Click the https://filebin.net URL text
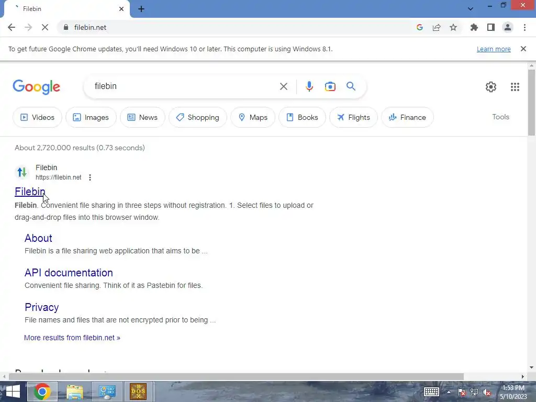 tap(59, 177)
